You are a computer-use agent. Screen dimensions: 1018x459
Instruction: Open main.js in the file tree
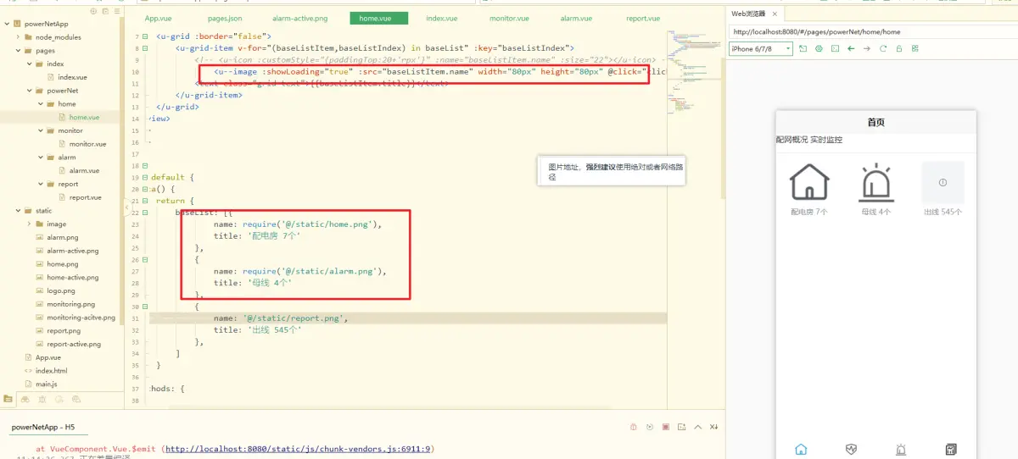(x=46, y=384)
